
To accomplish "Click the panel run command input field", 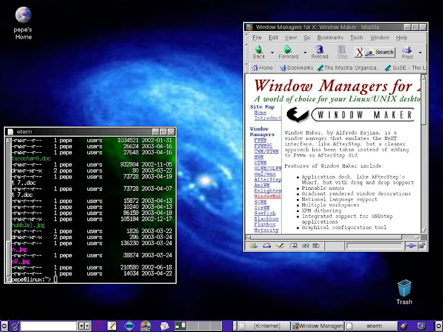I will 49,326.
